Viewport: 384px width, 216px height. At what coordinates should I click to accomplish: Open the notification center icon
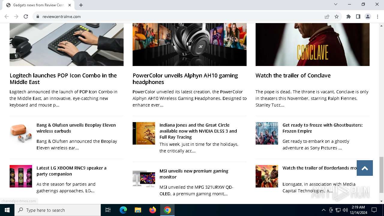tap(374, 210)
